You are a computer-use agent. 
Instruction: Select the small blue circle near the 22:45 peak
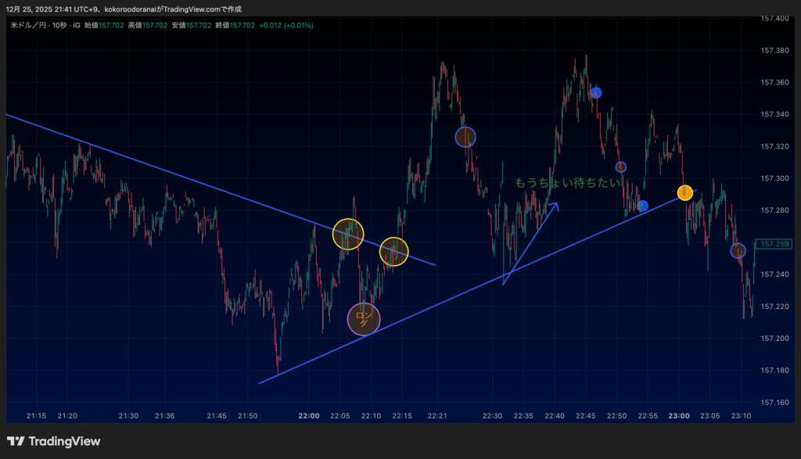coord(596,93)
